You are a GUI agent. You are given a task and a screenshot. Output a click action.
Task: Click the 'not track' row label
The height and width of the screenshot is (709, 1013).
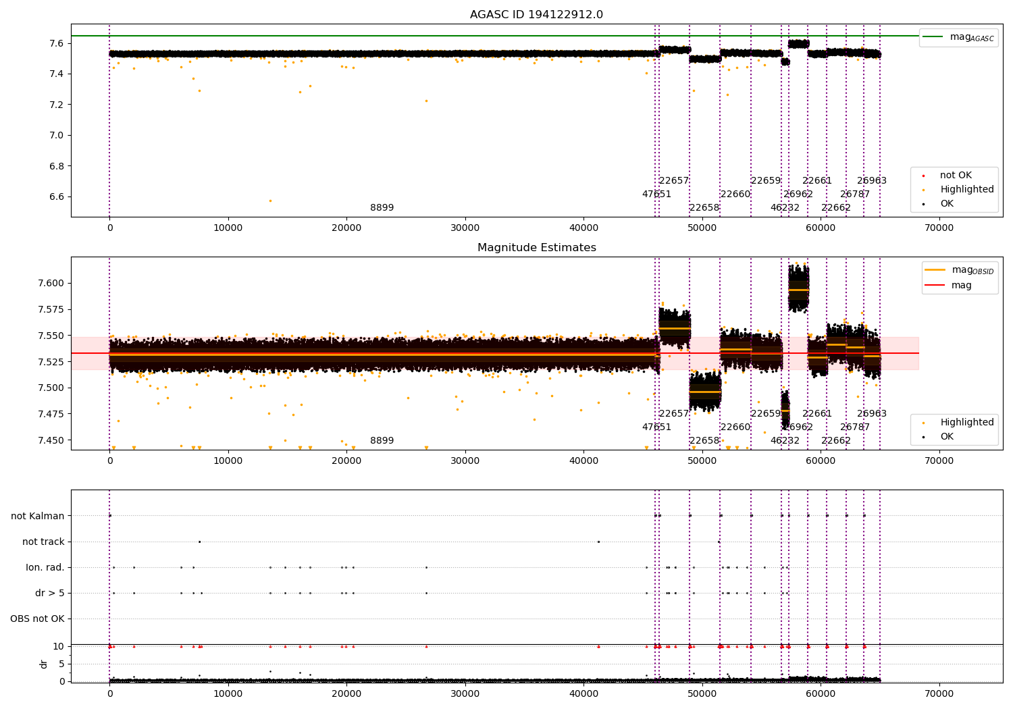tap(43, 542)
